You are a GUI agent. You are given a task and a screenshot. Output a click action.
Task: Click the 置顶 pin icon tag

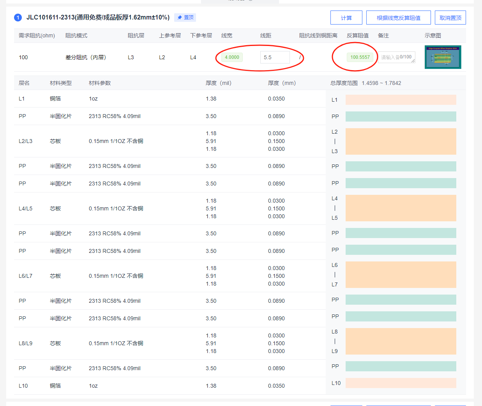pos(185,18)
